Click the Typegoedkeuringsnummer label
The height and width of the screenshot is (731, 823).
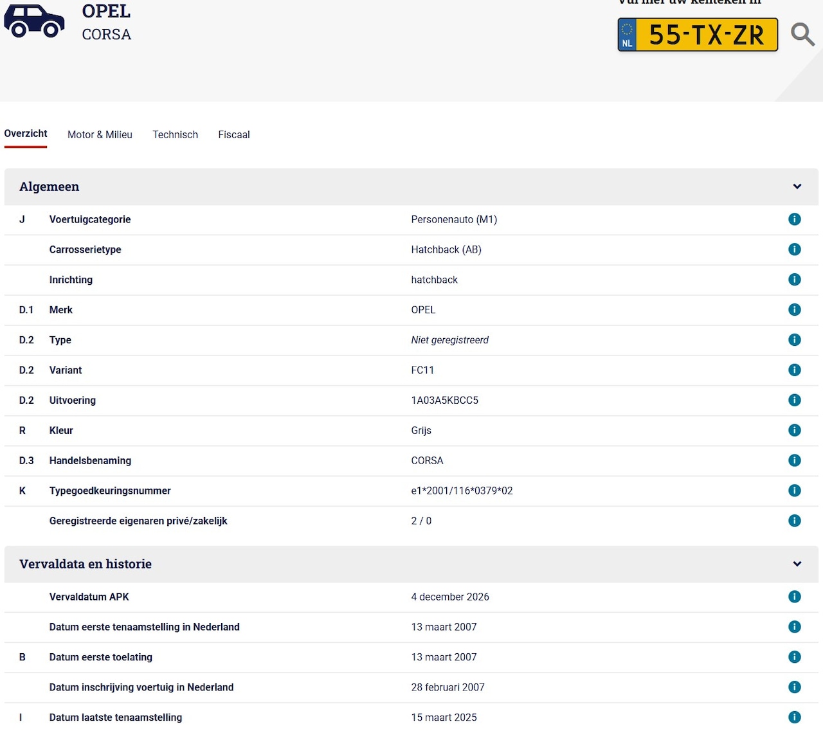tap(110, 491)
